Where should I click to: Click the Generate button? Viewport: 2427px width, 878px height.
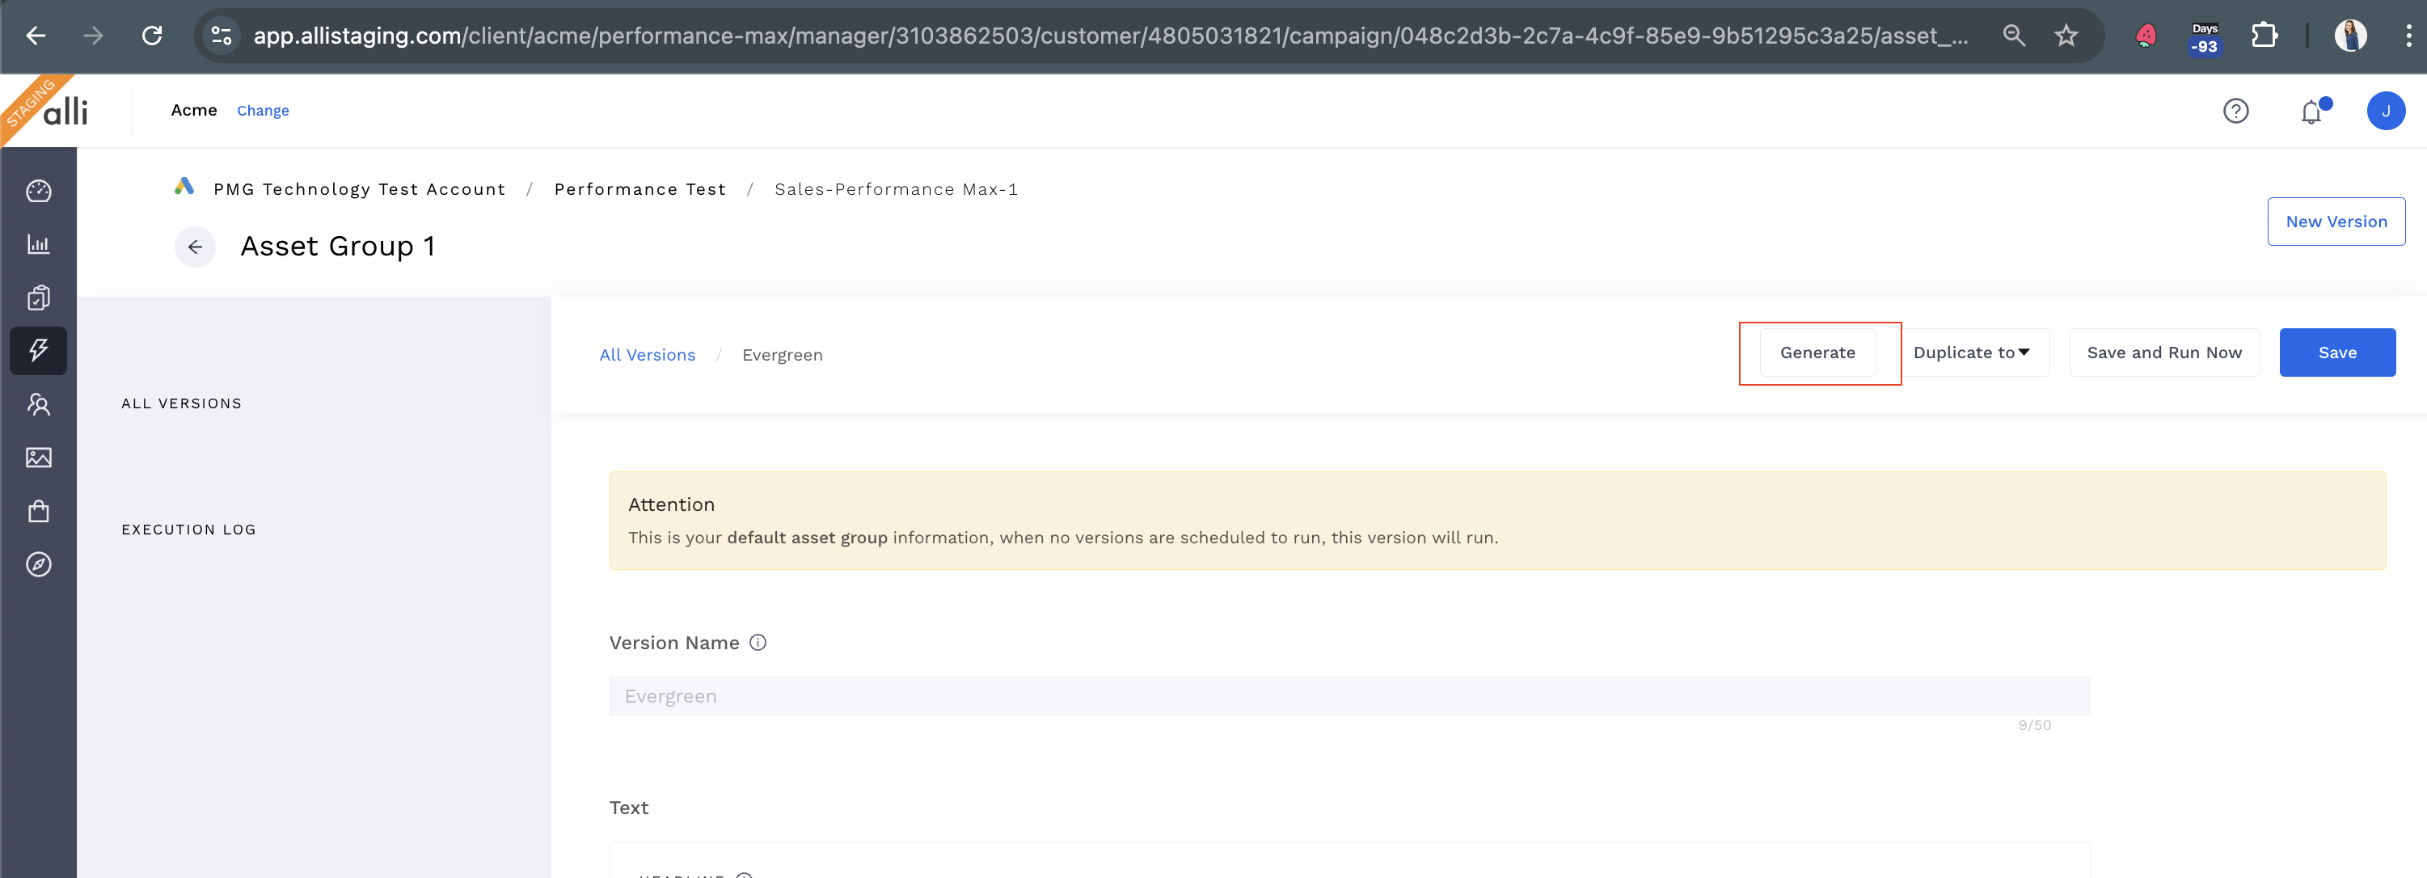pos(1817,352)
